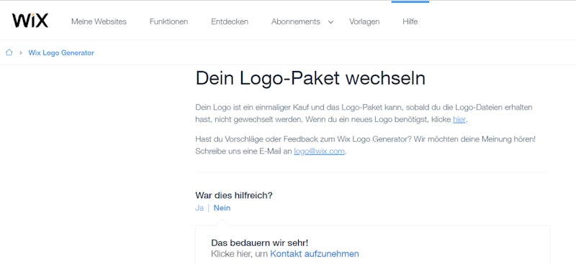Open the Entdecken menu item

(x=230, y=22)
